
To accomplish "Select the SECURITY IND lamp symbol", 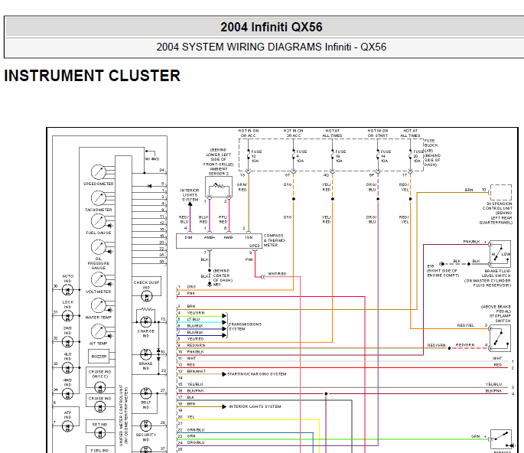I will pyautogui.click(x=145, y=425).
